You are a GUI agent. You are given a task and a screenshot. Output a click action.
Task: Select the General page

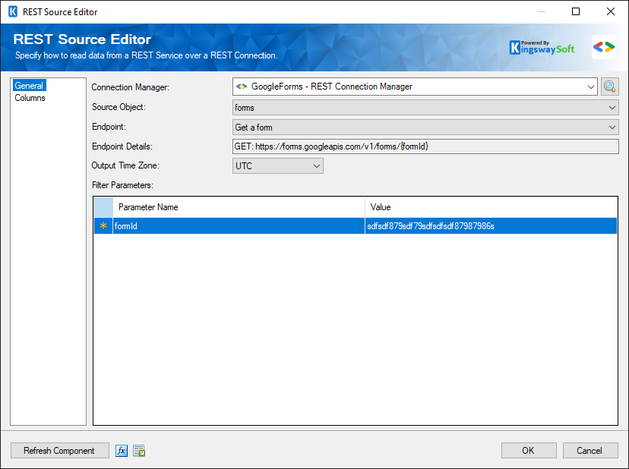point(30,86)
